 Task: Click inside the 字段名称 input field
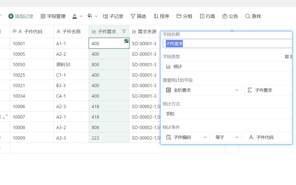click(227, 44)
